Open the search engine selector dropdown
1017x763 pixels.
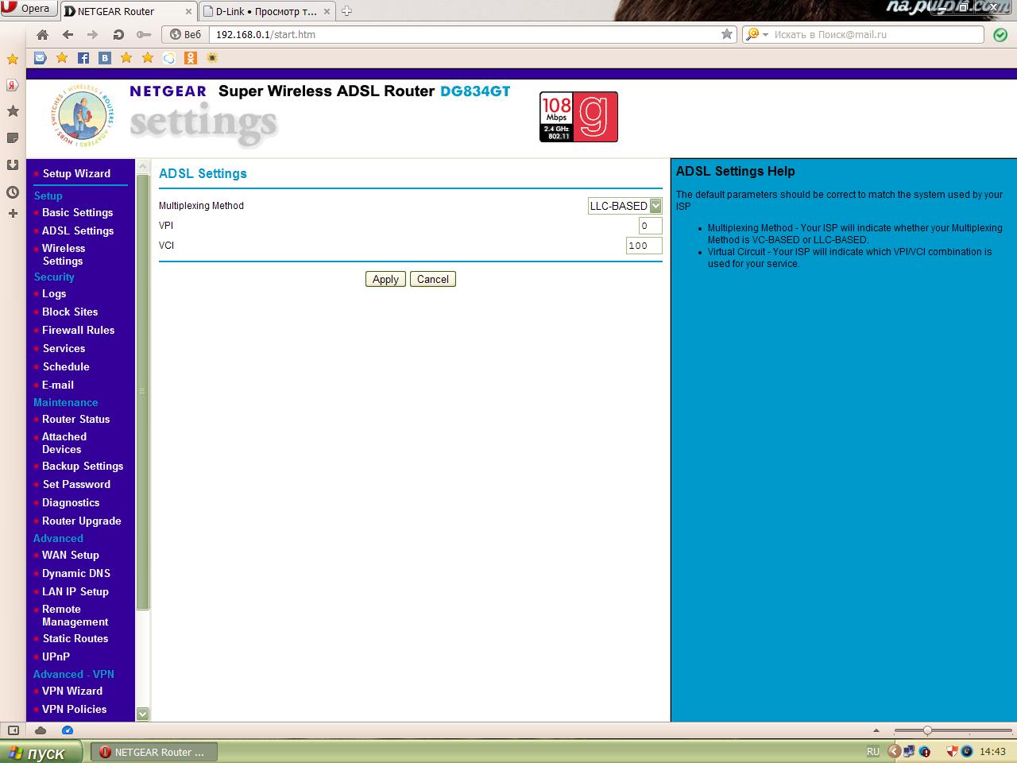pyautogui.click(x=756, y=34)
